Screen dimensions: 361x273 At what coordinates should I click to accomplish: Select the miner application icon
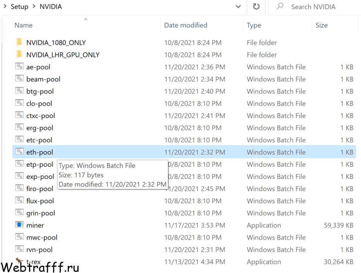[x=19, y=225]
